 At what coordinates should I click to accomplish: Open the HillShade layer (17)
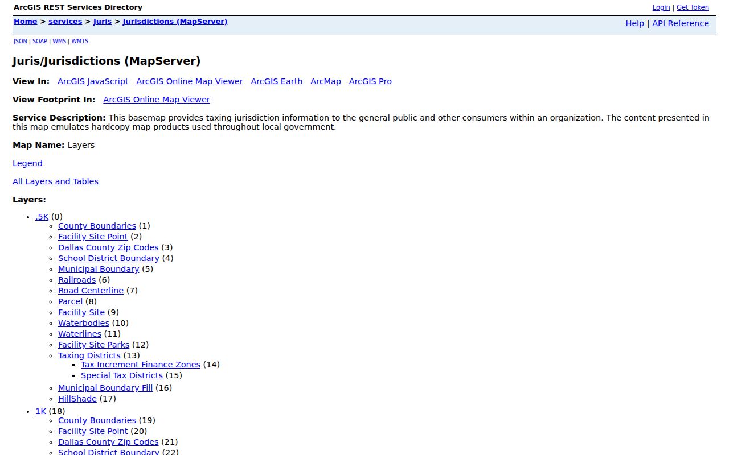(x=77, y=399)
